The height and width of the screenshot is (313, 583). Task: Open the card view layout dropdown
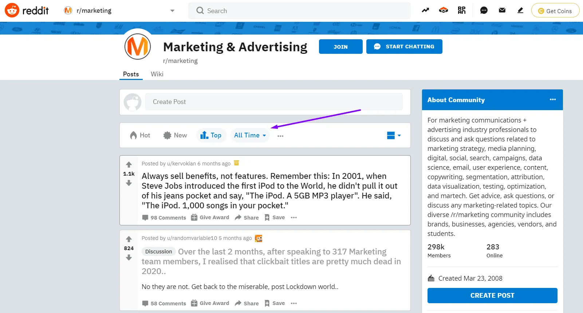click(x=394, y=135)
